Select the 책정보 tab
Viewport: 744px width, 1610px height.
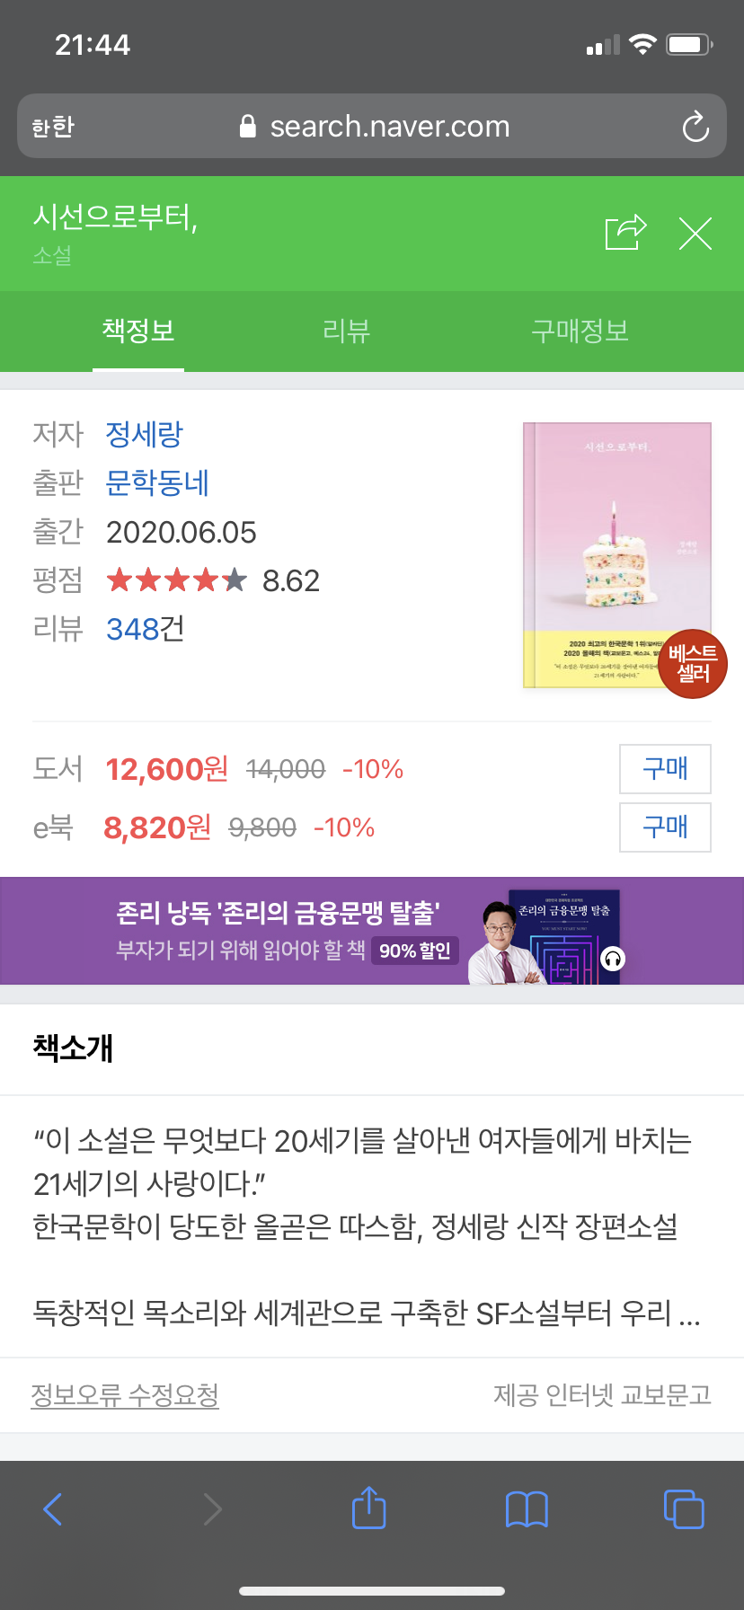coord(138,331)
